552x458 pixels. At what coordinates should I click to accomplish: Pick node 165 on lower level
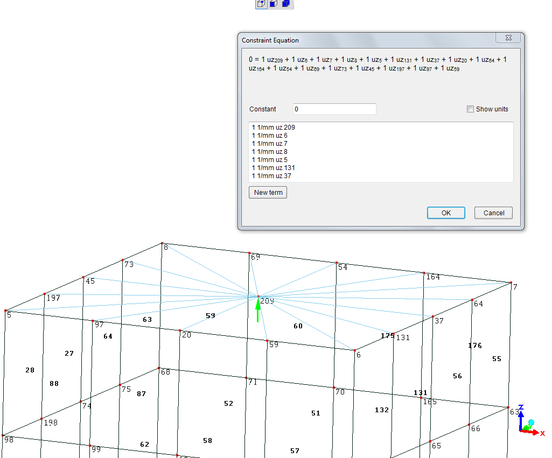click(421, 398)
